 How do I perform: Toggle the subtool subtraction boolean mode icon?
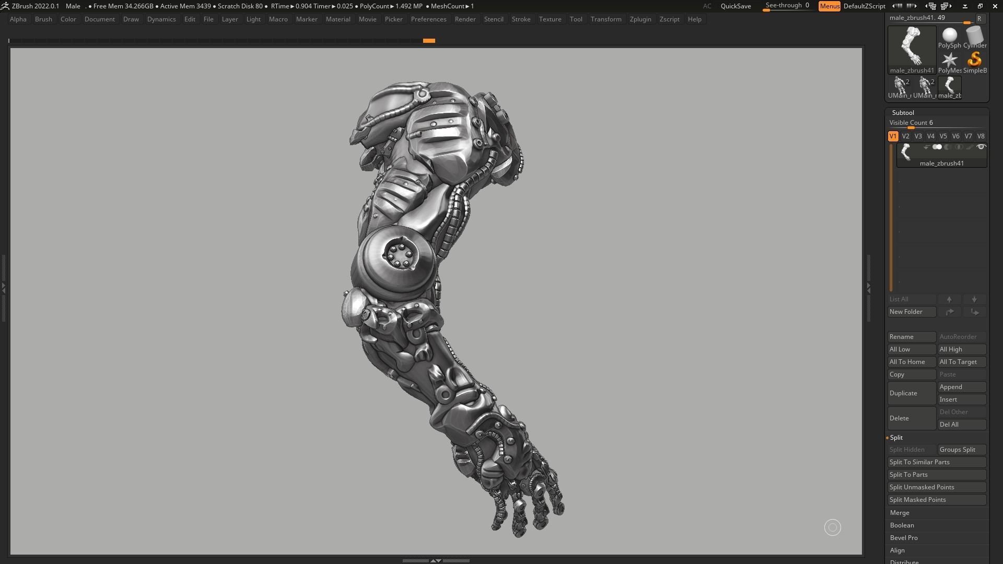coord(948,147)
